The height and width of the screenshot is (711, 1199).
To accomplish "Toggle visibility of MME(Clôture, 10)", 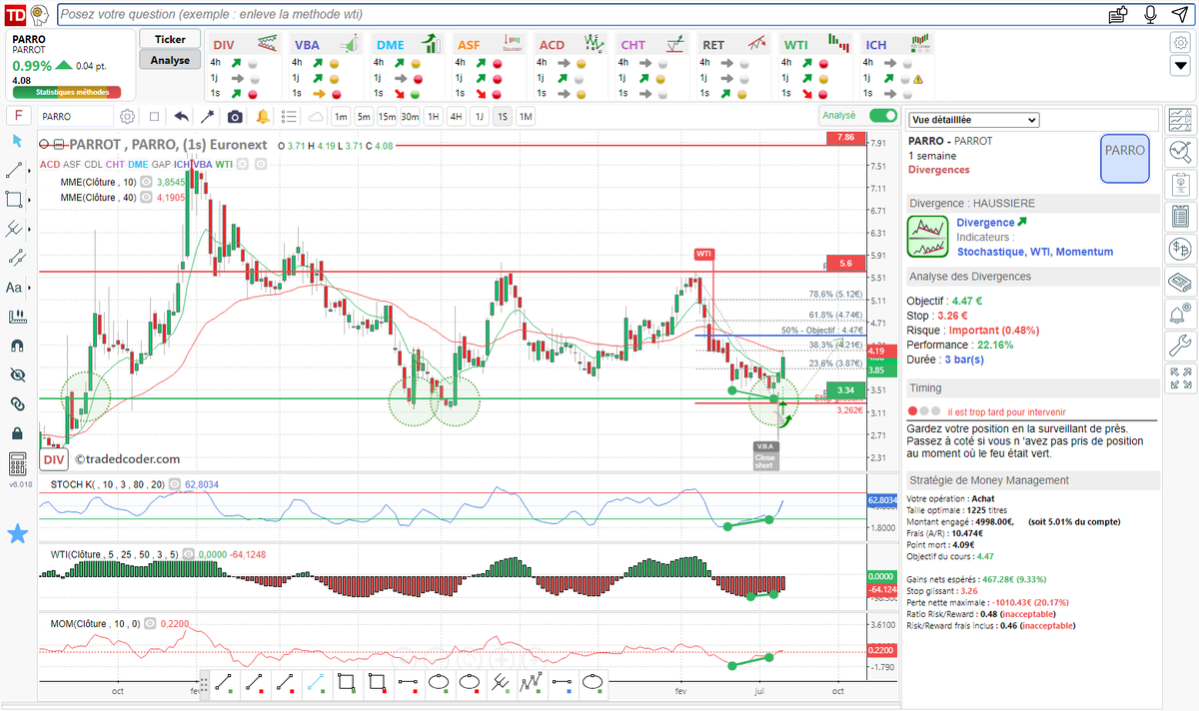I will 146,182.
